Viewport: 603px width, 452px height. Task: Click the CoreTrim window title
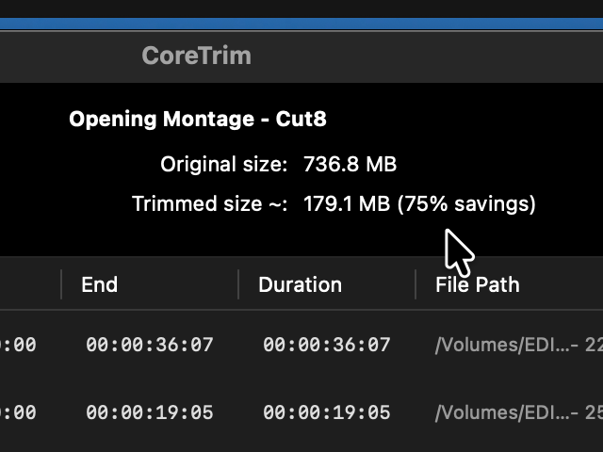tap(197, 56)
